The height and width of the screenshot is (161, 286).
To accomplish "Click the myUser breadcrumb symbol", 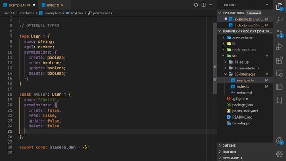I will [77, 13].
